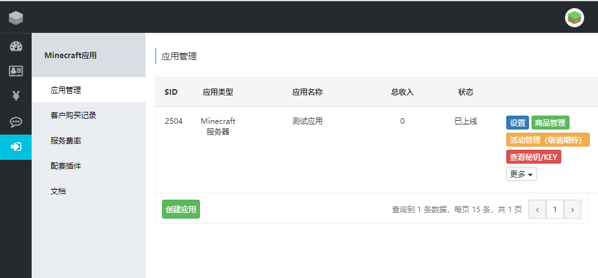
Task: Open 配套插件 menu item
Action: [x=89, y=166]
